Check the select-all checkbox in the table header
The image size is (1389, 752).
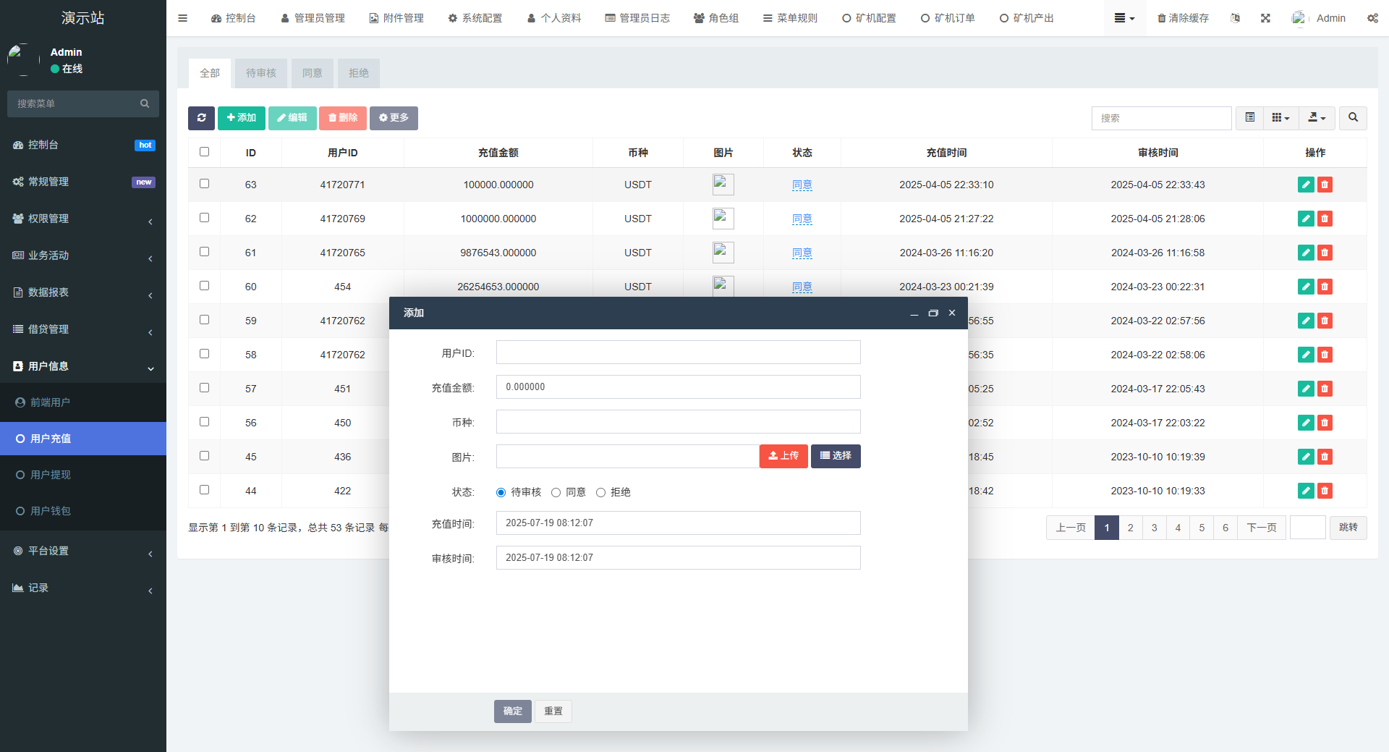coord(205,152)
